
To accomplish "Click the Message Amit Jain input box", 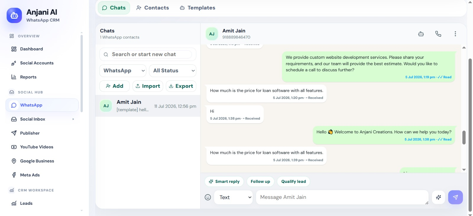I will pyautogui.click(x=342, y=197).
